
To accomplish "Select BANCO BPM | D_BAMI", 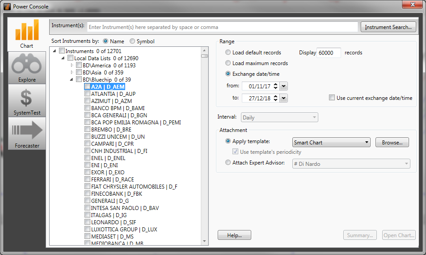I will click(118, 108).
